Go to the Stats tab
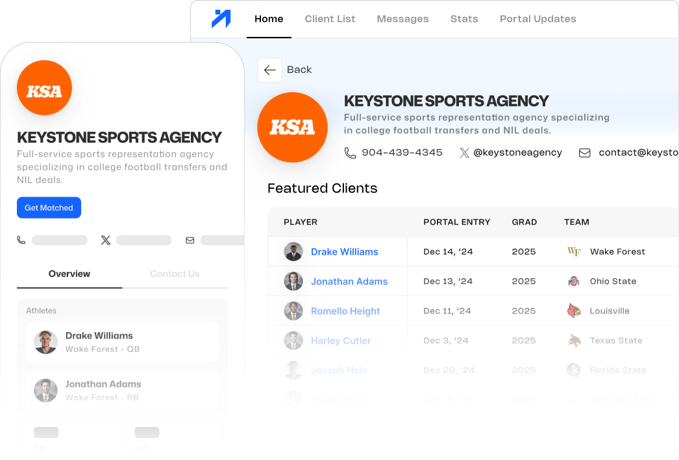Image resolution: width=679 pixels, height=460 pixels. pyautogui.click(x=464, y=19)
